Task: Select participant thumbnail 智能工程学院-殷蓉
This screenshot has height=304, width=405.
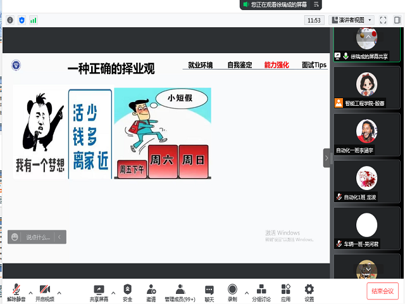Action: click(x=367, y=88)
